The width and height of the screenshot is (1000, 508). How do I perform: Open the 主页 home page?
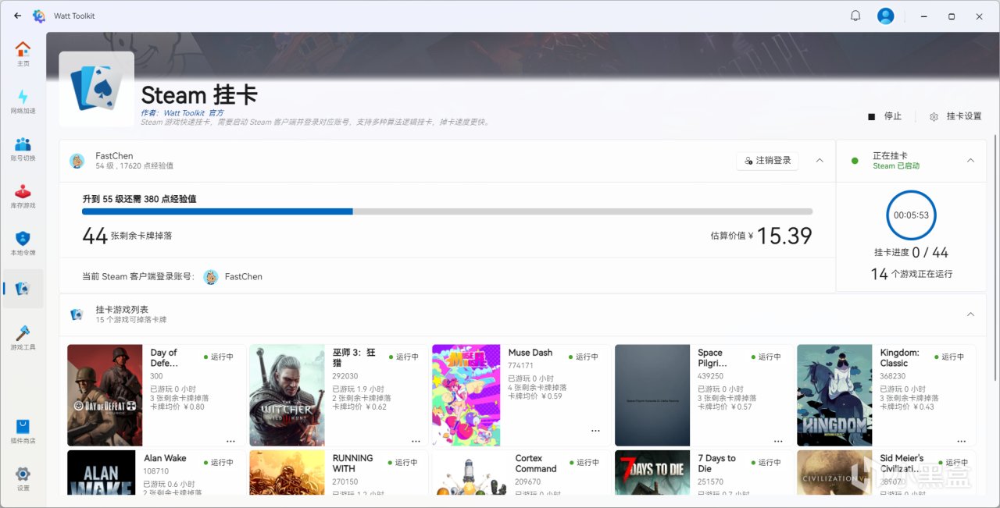point(23,54)
